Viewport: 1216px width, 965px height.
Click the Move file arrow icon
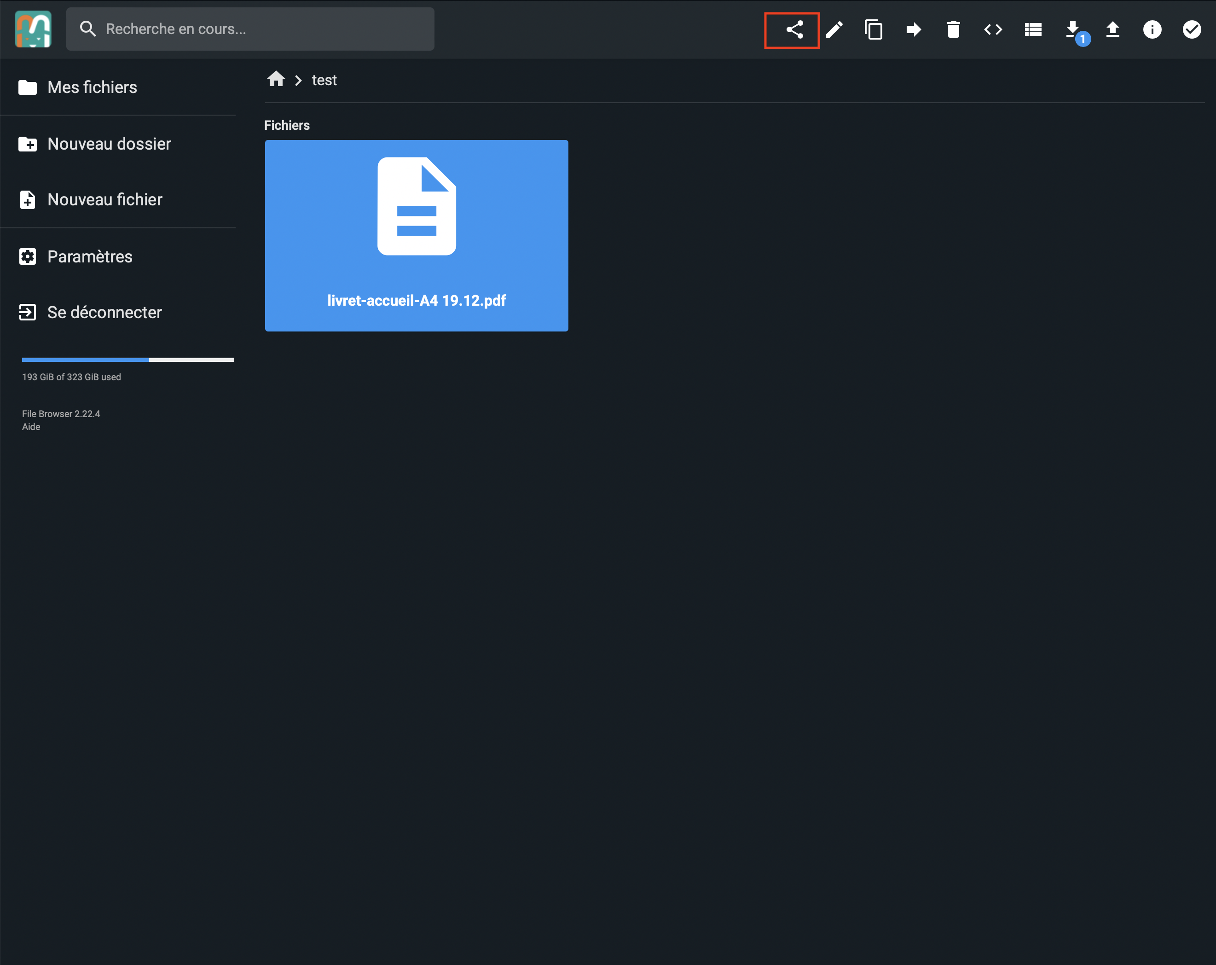point(914,29)
